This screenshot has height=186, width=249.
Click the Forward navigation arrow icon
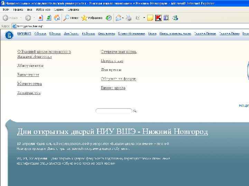point(28,18)
